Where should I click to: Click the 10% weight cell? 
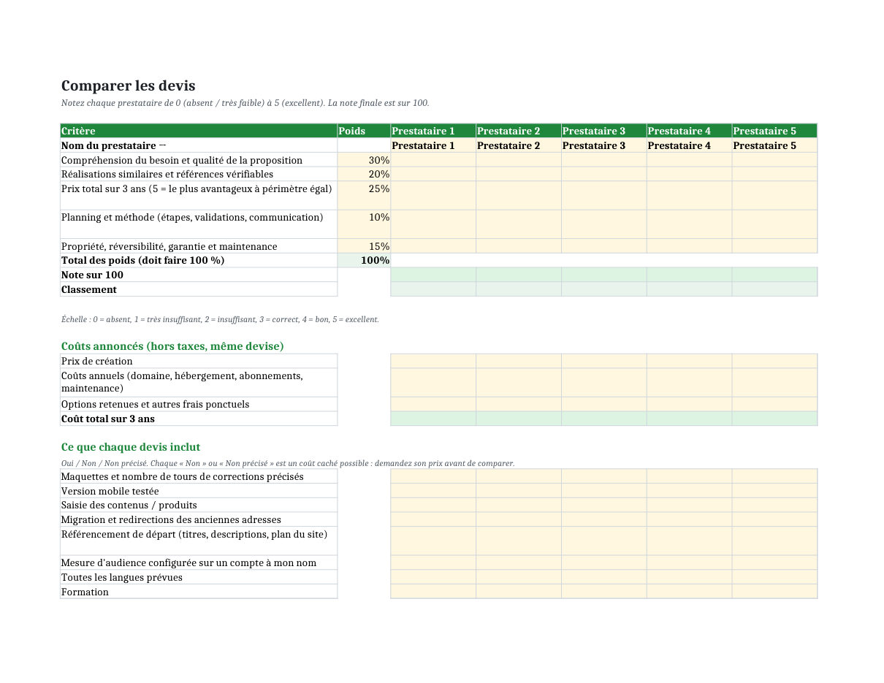click(364, 224)
